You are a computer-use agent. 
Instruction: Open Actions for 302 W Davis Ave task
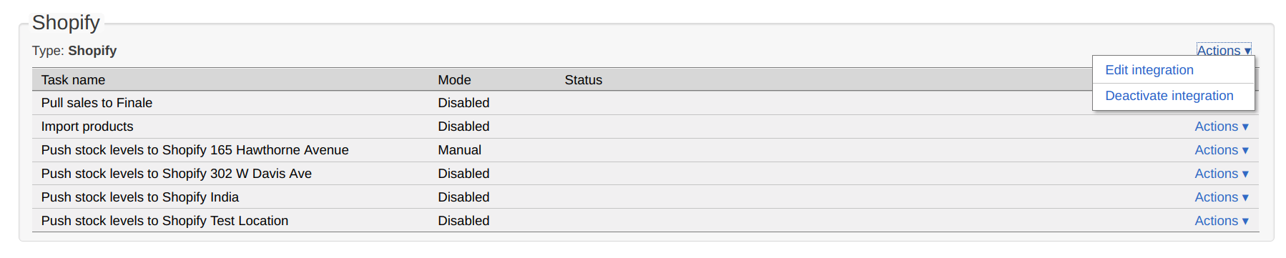click(1222, 174)
